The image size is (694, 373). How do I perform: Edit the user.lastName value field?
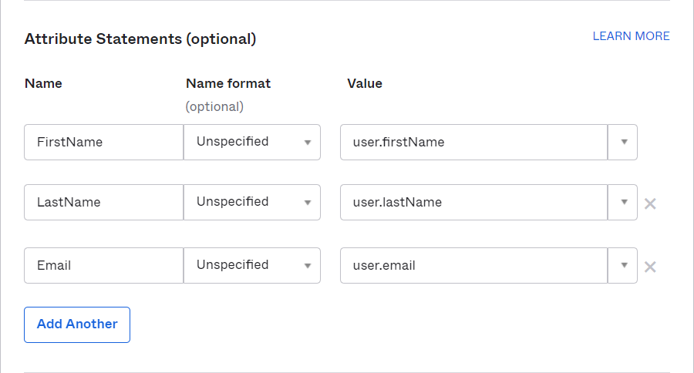pos(473,202)
